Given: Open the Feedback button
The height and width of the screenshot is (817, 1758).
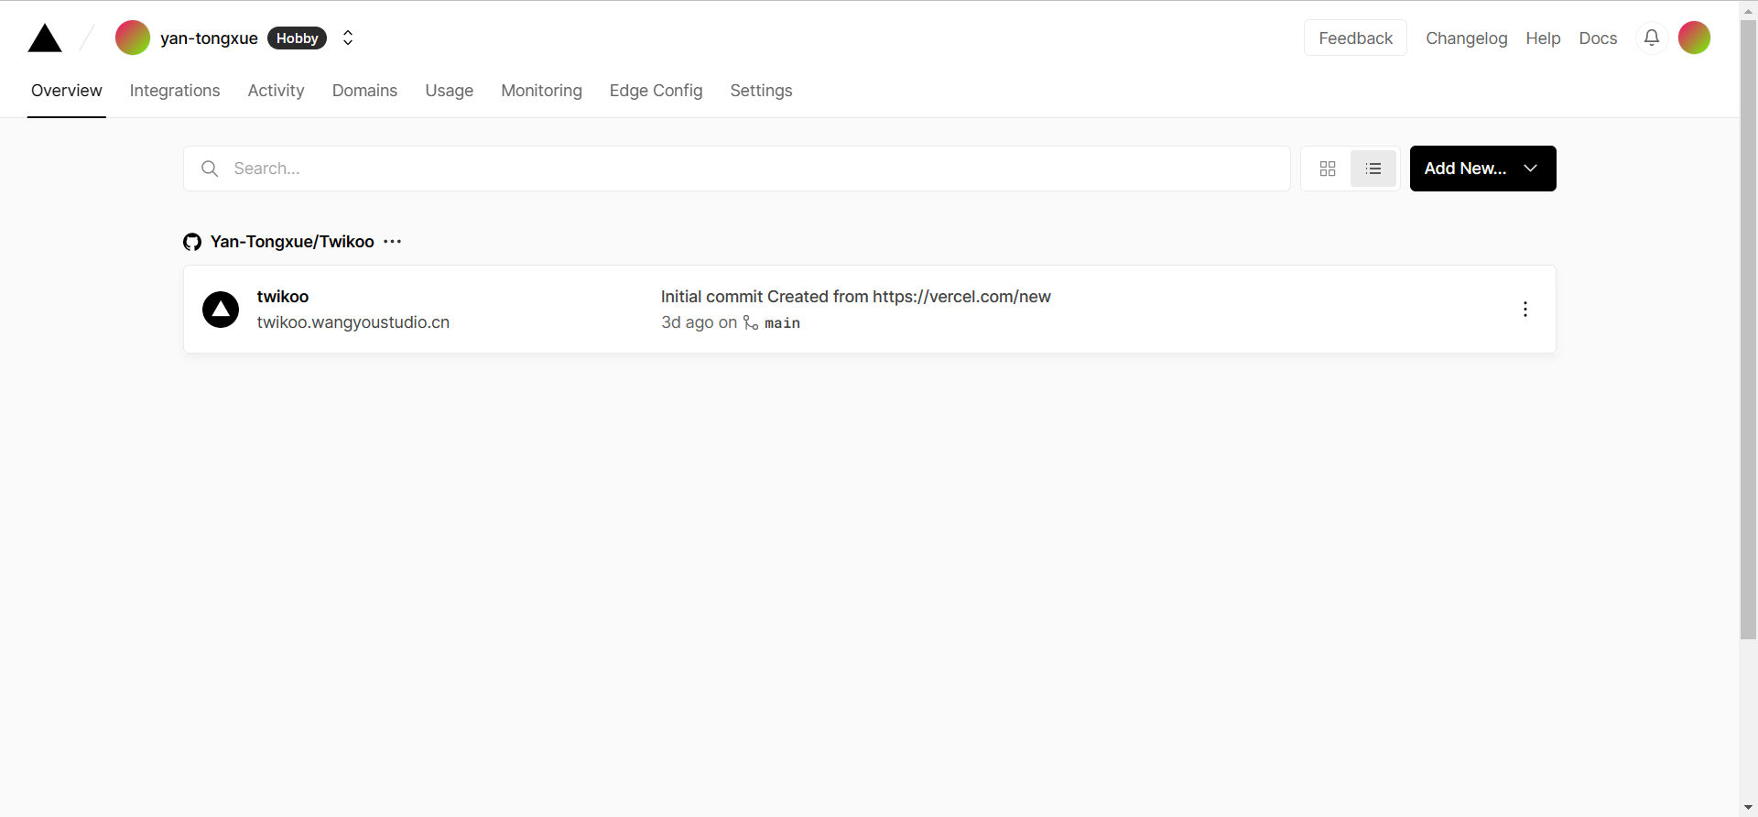Looking at the screenshot, I should click(1355, 38).
